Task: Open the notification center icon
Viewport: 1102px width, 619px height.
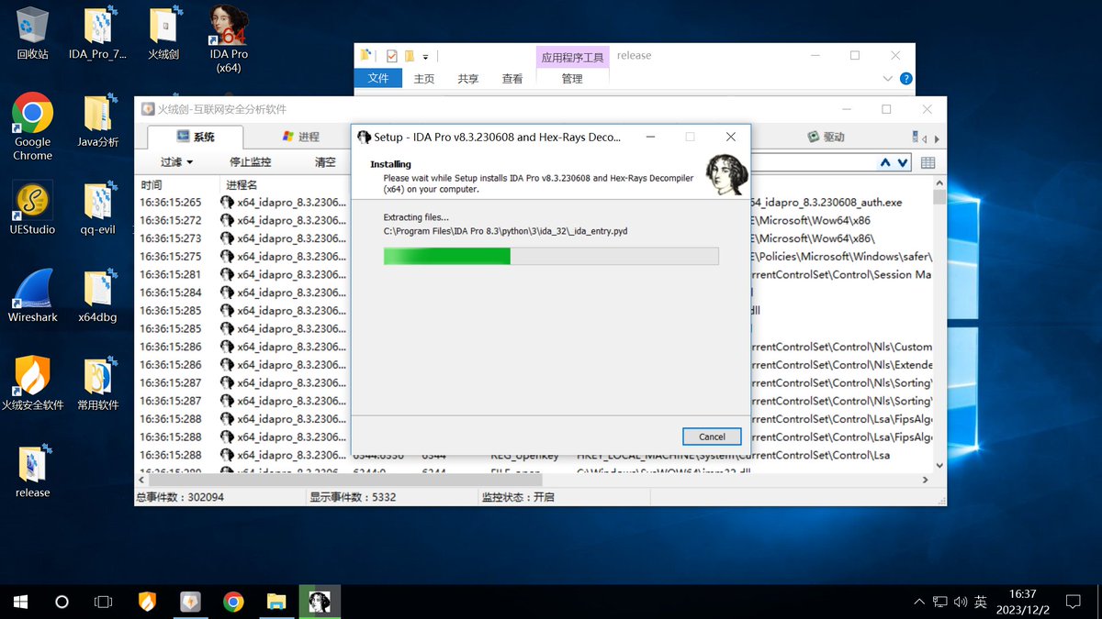Action: 1073,602
